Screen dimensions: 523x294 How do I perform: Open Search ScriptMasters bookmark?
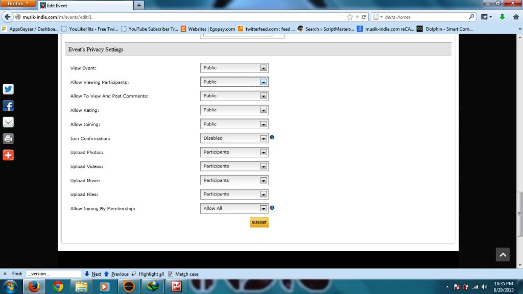click(x=325, y=29)
